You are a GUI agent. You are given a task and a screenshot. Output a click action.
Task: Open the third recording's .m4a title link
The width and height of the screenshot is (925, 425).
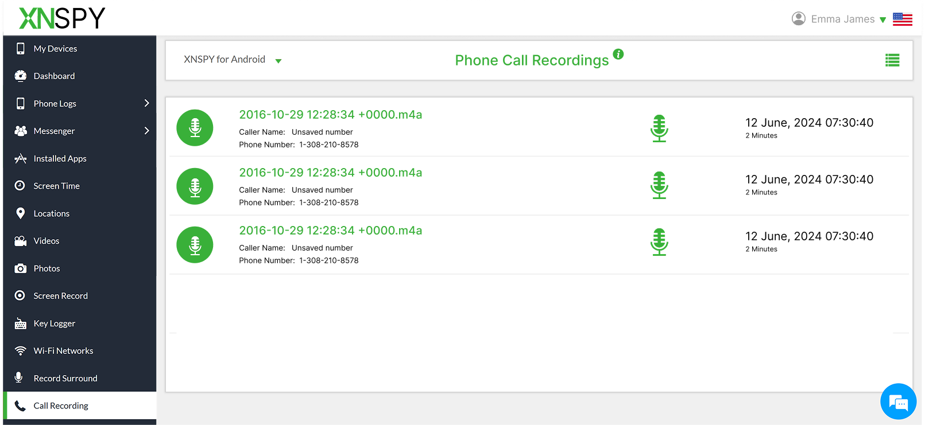(330, 231)
